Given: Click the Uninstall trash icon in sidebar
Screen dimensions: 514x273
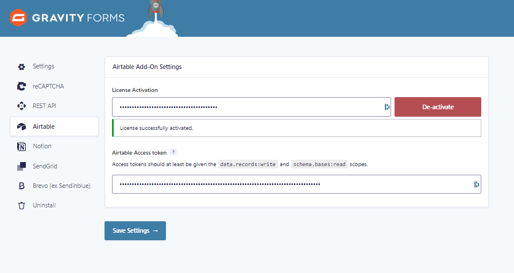Looking at the screenshot, I should pyautogui.click(x=22, y=205).
